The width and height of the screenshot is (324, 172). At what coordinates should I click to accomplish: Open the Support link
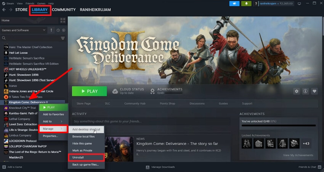[247, 104]
